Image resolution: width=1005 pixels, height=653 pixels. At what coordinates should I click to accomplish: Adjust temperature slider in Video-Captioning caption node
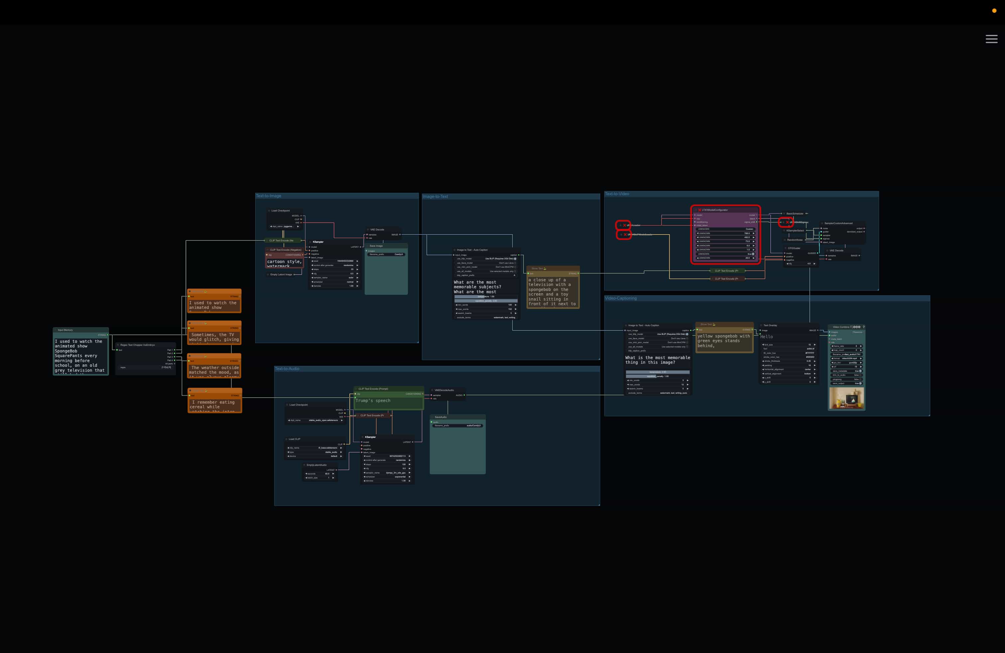click(657, 372)
